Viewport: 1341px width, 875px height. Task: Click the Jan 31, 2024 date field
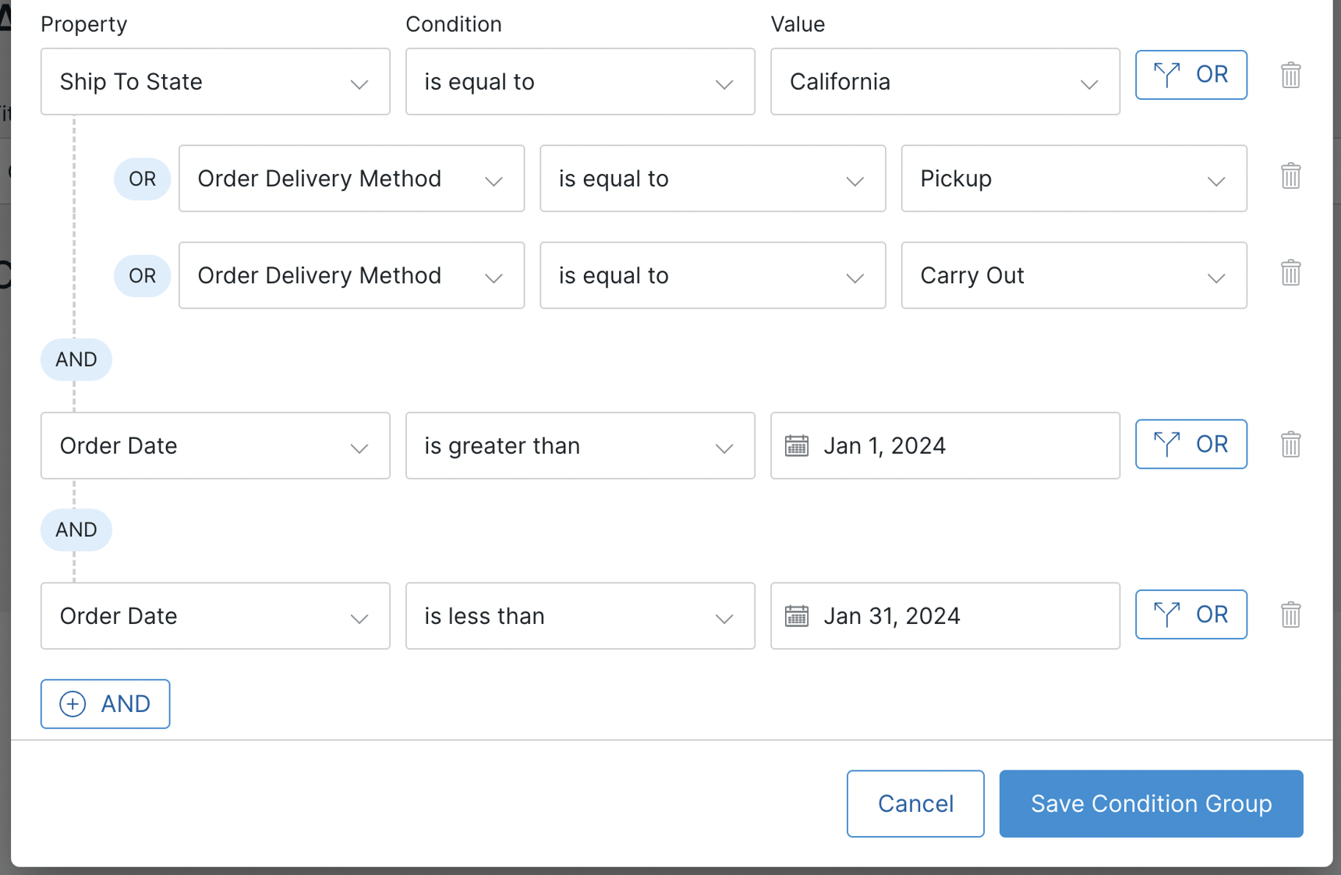[x=959, y=616]
